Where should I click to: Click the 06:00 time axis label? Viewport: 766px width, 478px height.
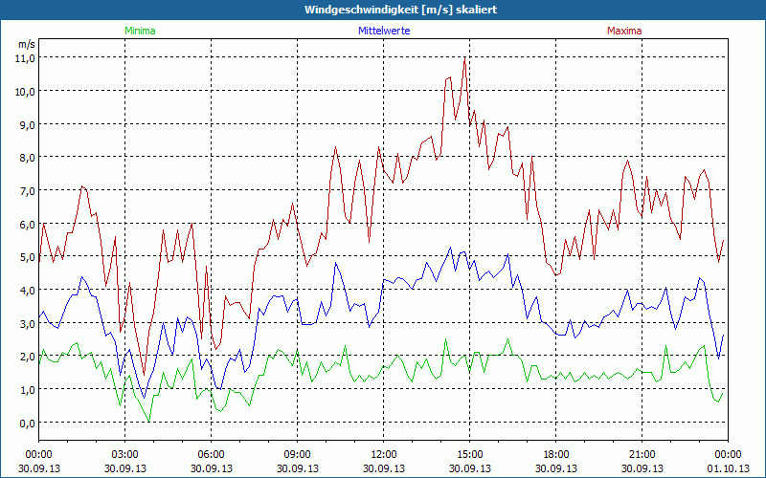pos(211,455)
